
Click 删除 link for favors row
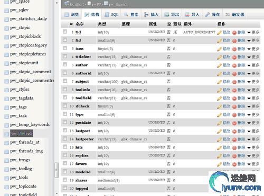coord(241,164)
